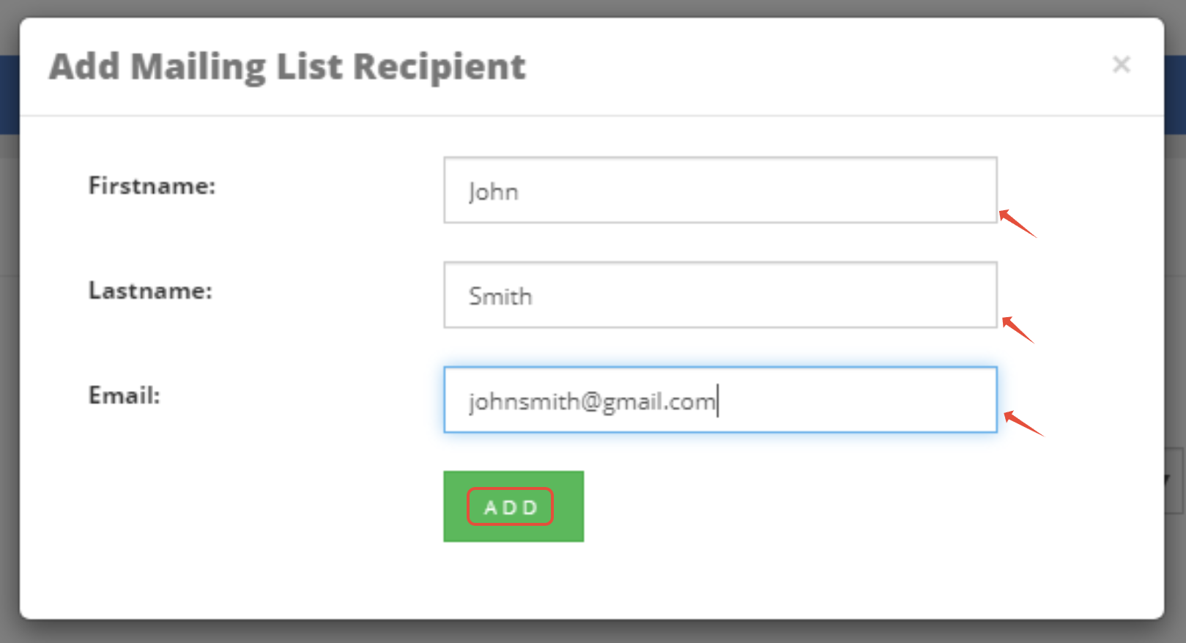This screenshot has height=643, width=1186.
Task: Click the "Email:" label
Action: [x=124, y=395]
